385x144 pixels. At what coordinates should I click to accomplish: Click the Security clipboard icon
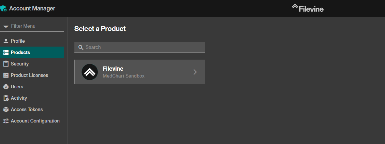click(x=6, y=64)
